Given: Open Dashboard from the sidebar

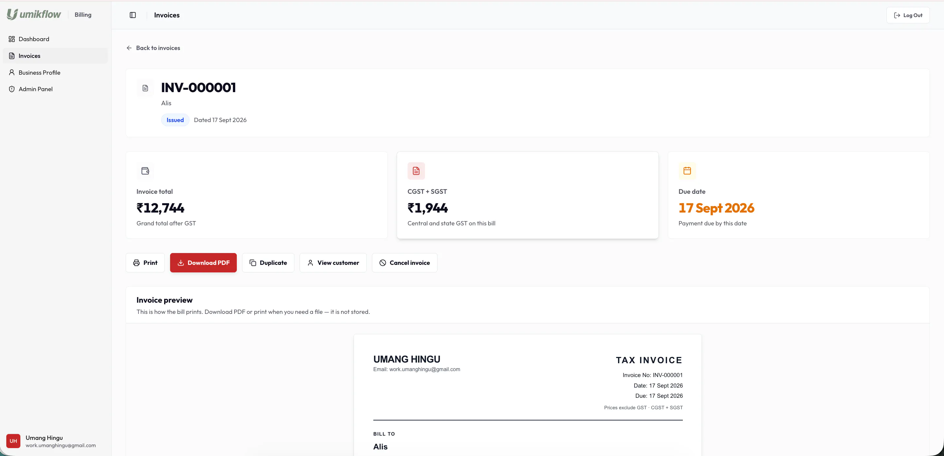Looking at the screenshot, I should click(x=55, y=39).
